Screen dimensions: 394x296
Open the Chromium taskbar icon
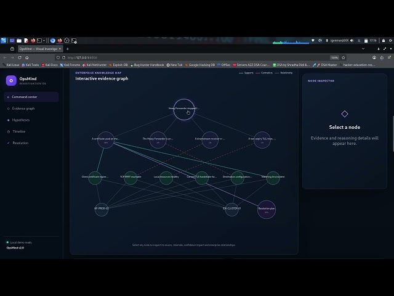point(53,41)
